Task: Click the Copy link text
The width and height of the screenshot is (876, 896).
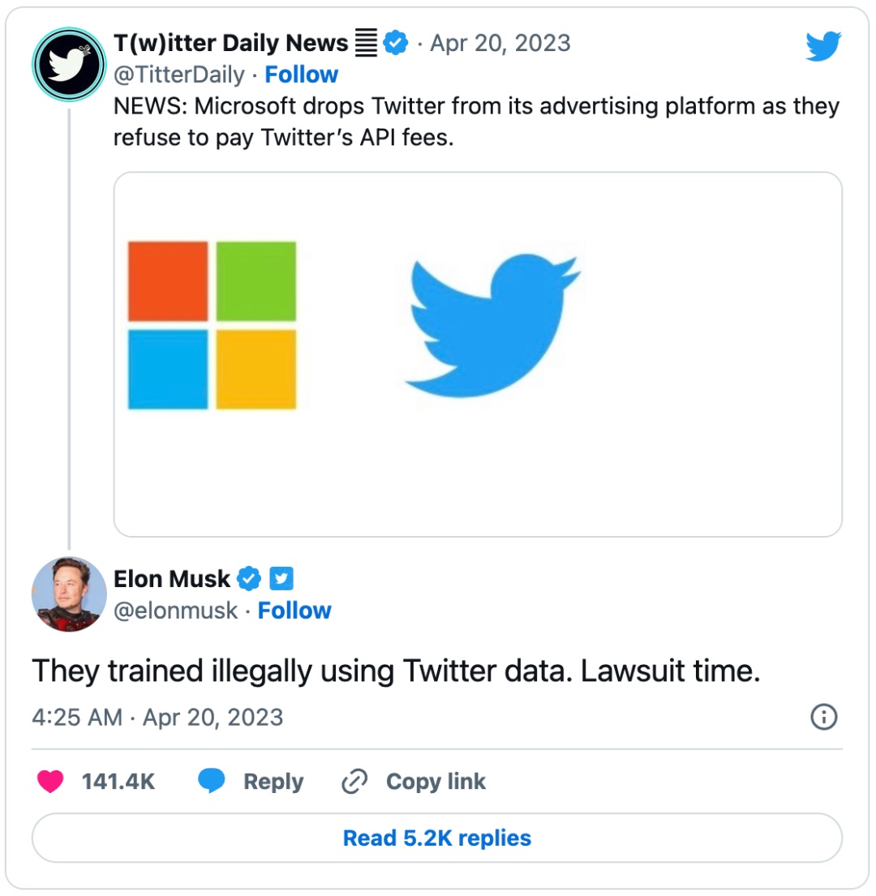Action: 436,782
